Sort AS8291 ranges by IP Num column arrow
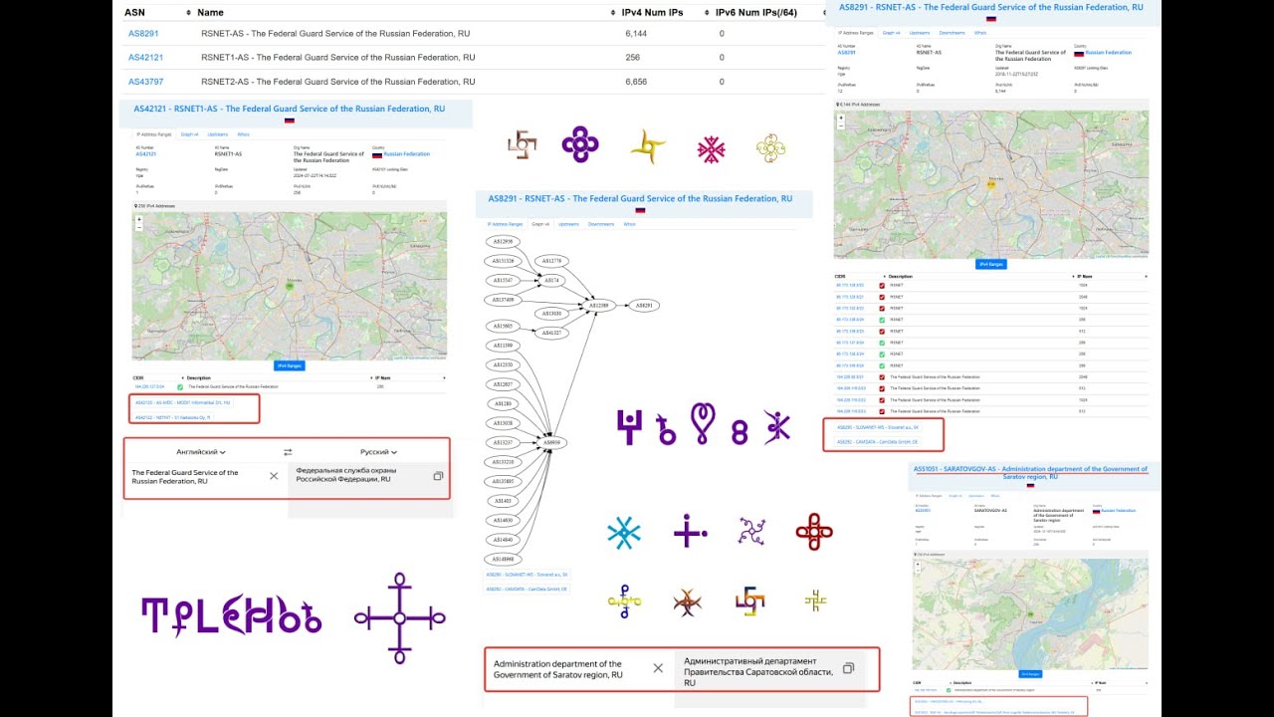The image size is (1274, 717). [1146, 276]
